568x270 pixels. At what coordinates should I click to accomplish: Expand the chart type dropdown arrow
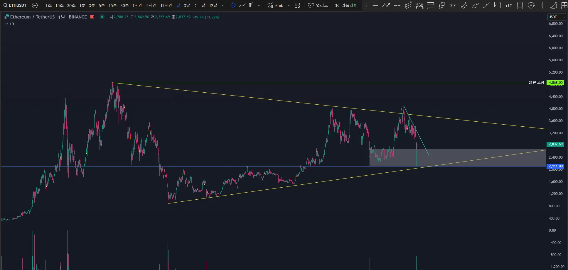pos(259,5)
